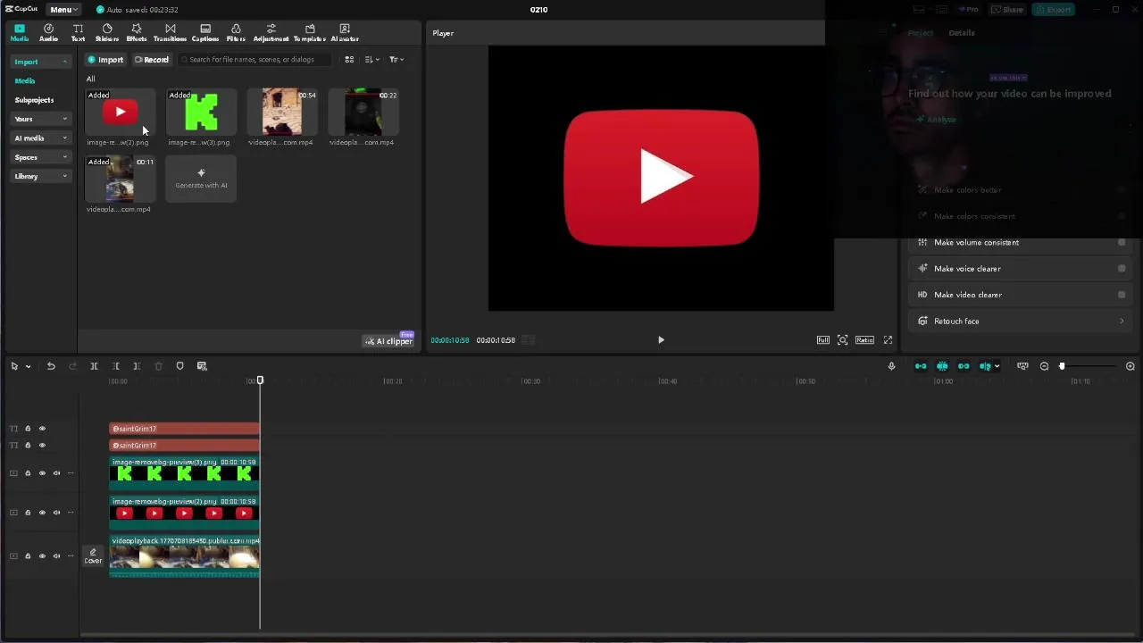This screenshot has height=643, width=1143.
Task: Open the Transitions panel
Action: 170,32
